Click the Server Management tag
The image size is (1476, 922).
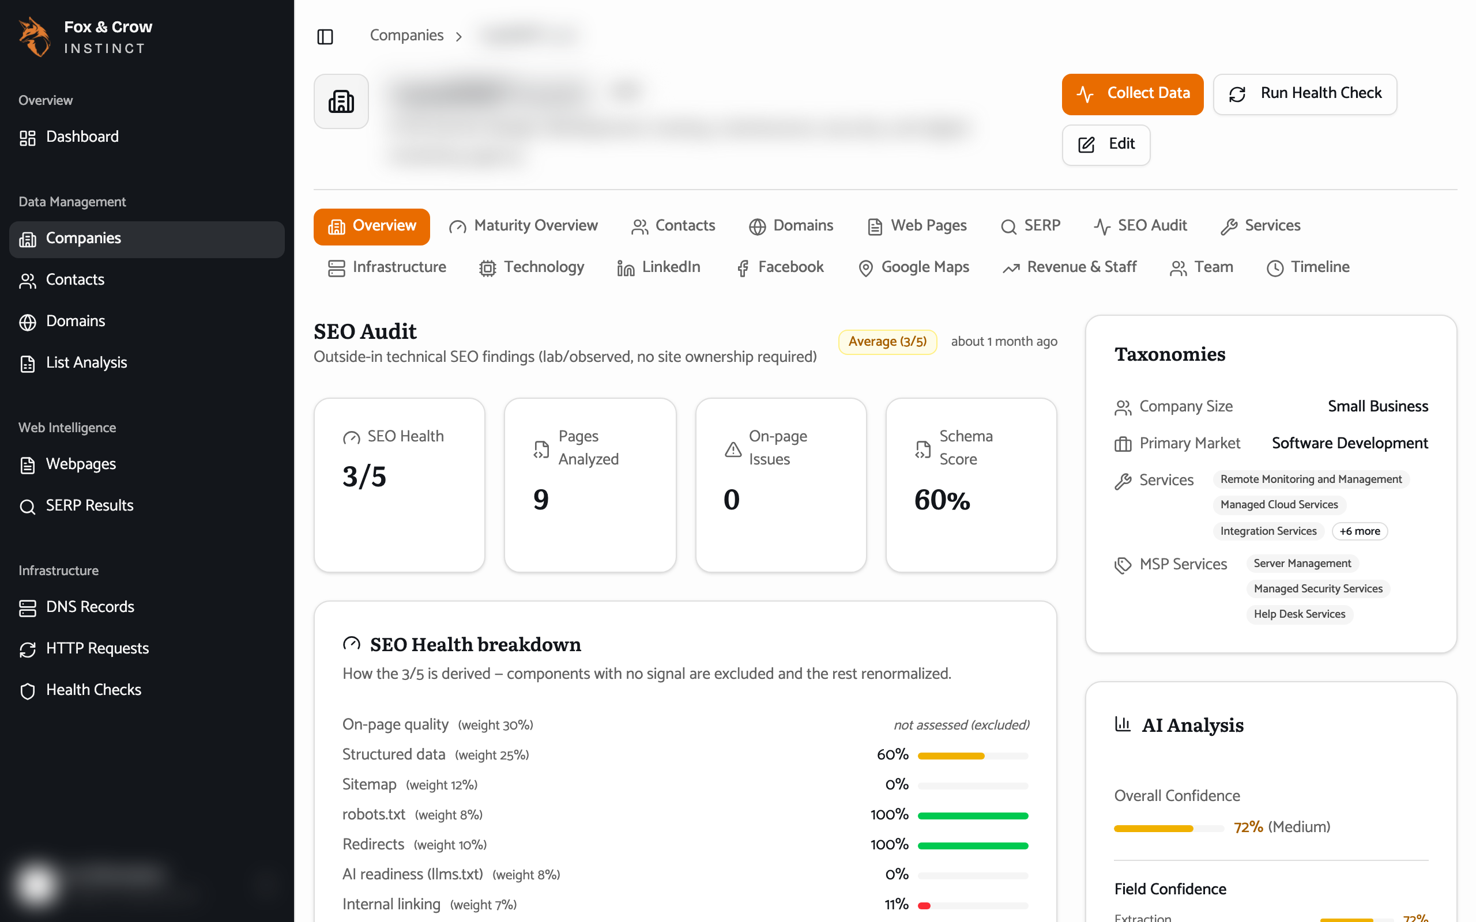(1302, 564)
